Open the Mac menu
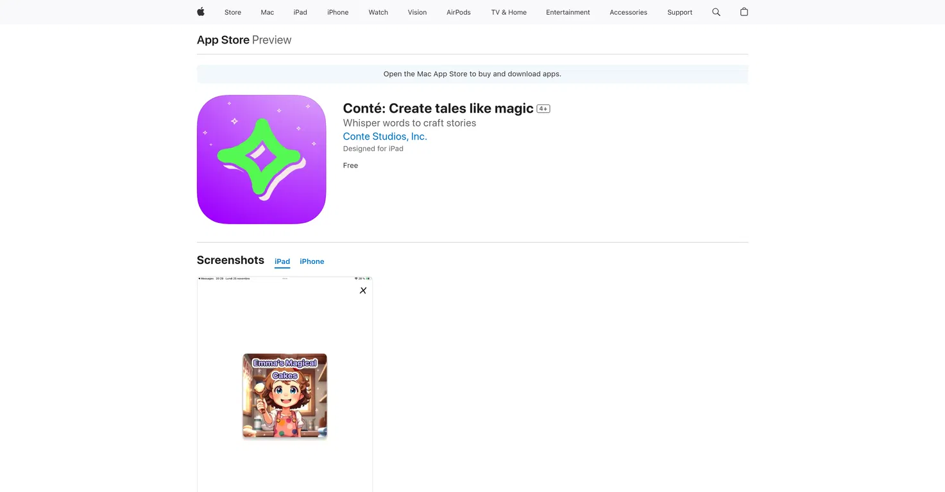Image resolution: width=945 pixels, height=492 pixels. click(x=268, y=12)
